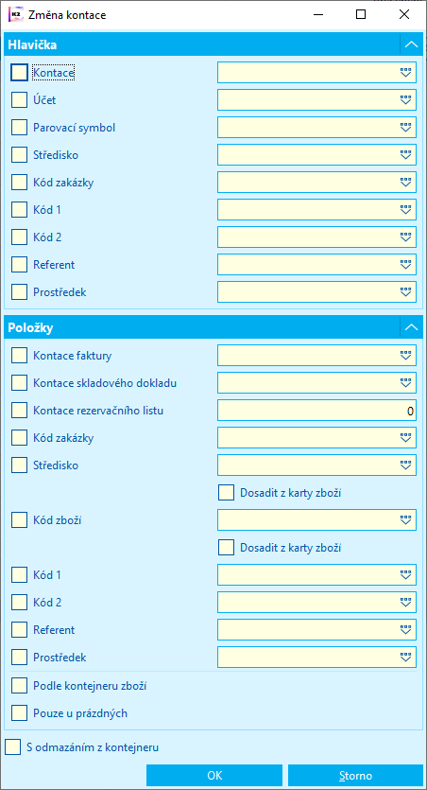Open lookup icon for Kód zboží field
The image size is (427, 790).
point(406,520)
